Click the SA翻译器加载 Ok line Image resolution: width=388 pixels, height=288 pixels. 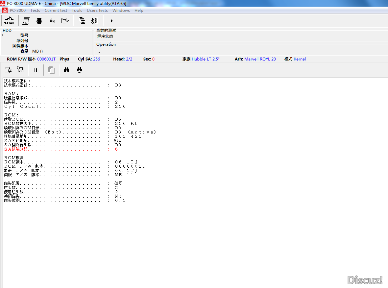[63, 145]
